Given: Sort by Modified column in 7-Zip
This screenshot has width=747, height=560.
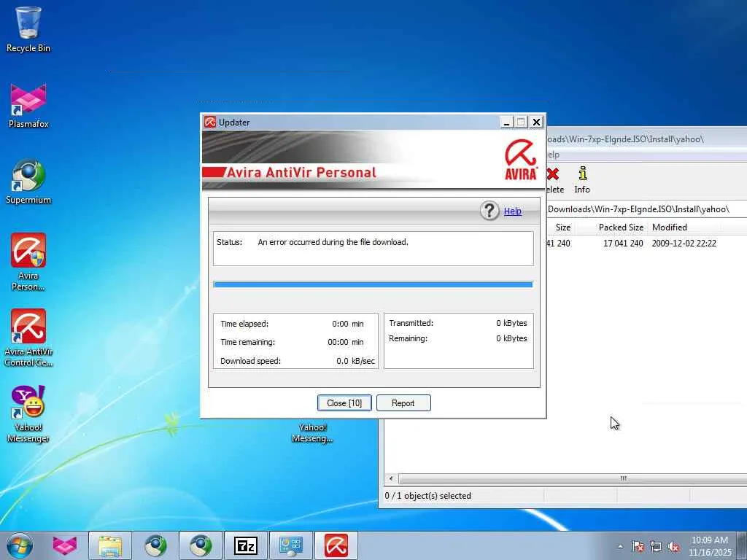Looking at the screenshot, I should 670,227.
